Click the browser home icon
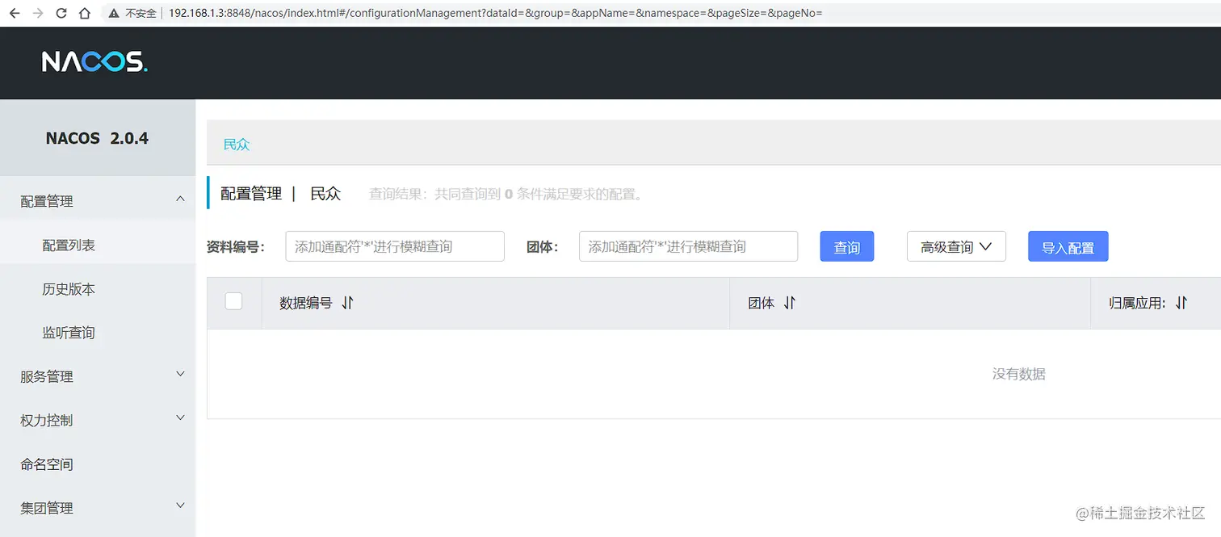This screenshot has width=1221, height=537. click(83, 12)
